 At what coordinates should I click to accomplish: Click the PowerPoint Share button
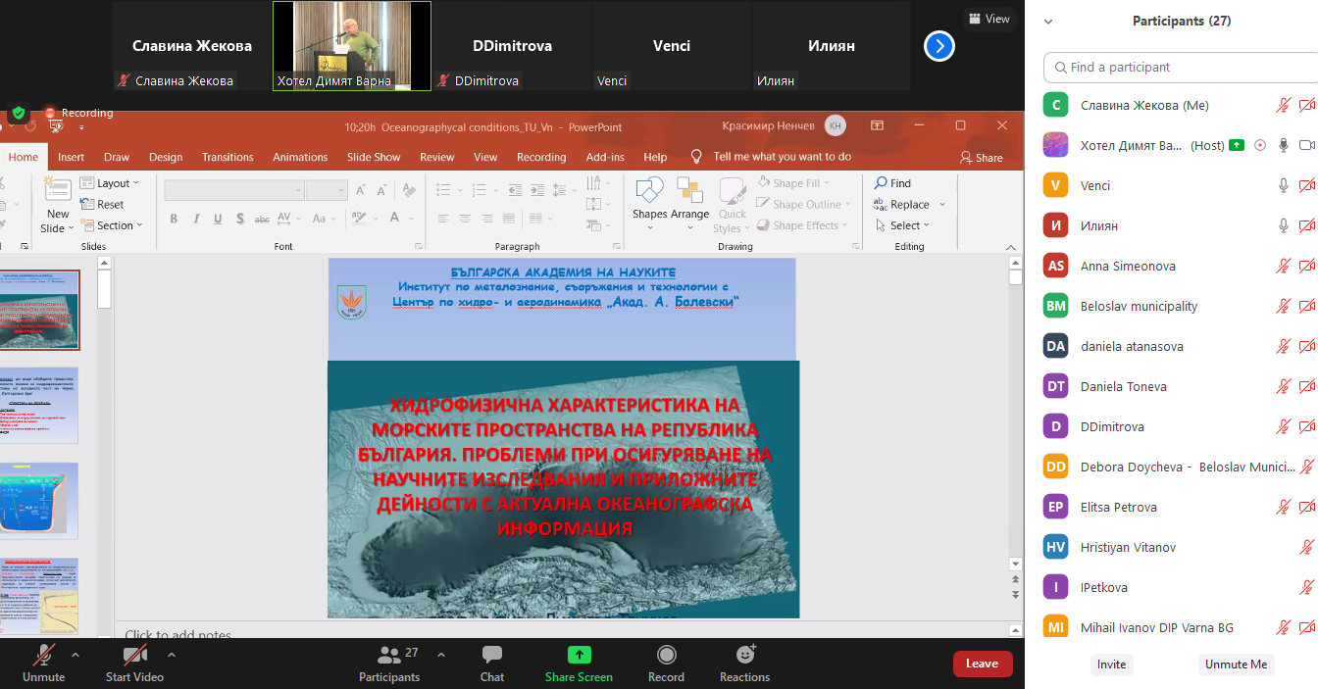point(982,158)
